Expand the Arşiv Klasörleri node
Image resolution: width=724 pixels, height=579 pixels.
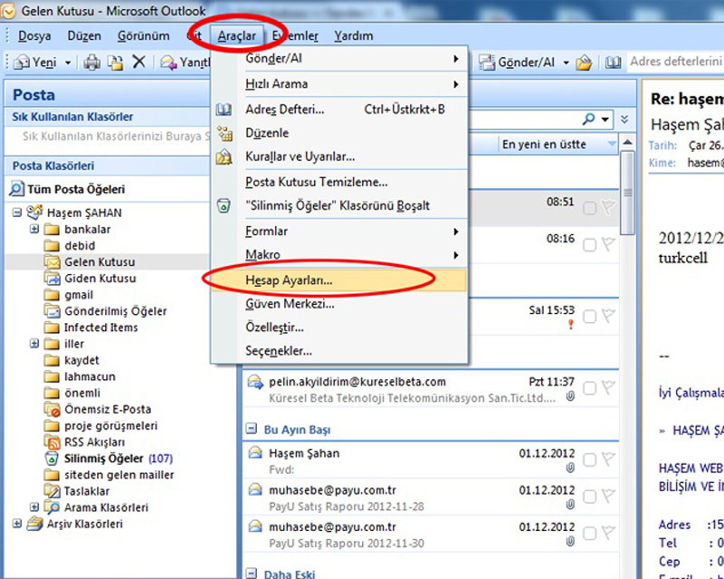pyautogui.click(x=17, y=524)
